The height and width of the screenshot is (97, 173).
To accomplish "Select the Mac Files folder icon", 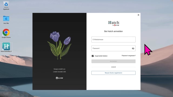I will coord(6,20).
